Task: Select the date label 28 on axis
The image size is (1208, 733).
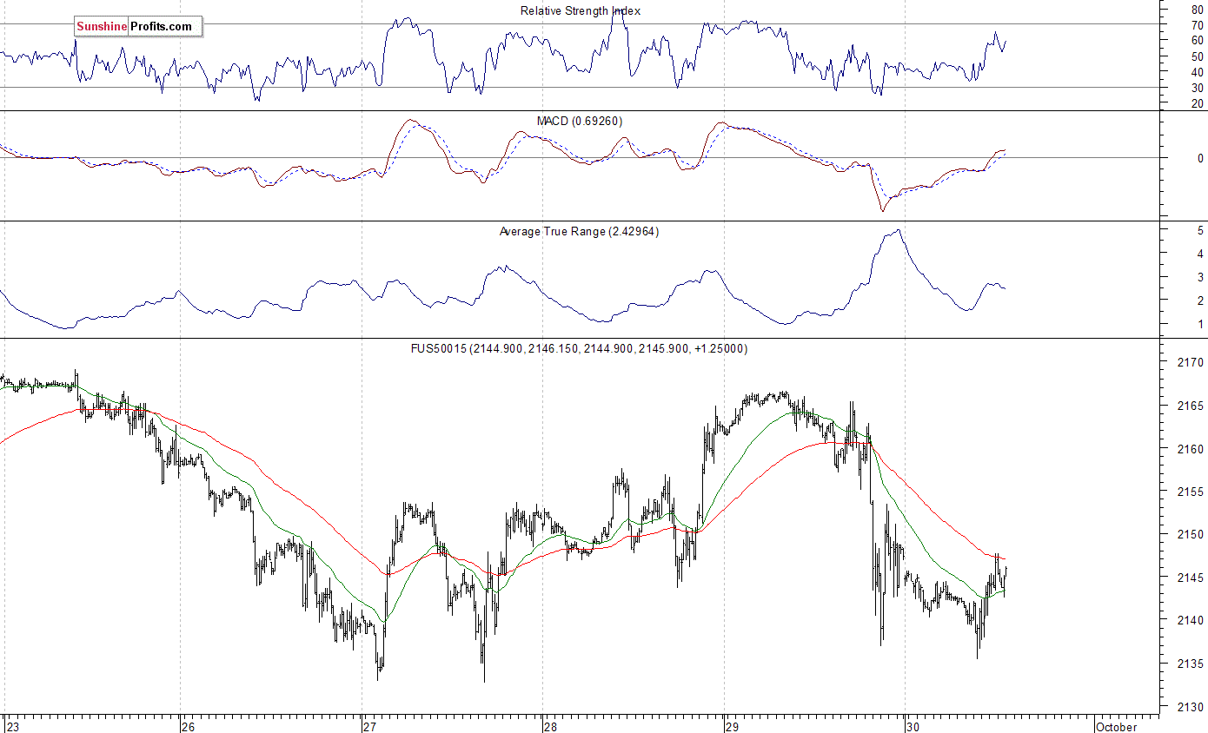Action: coord(553,726)
